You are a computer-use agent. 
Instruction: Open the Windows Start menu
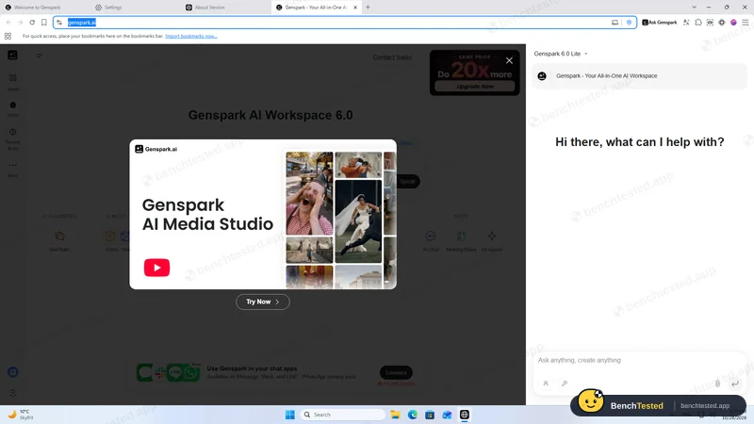pyautogui.click(x=290, y=415)
